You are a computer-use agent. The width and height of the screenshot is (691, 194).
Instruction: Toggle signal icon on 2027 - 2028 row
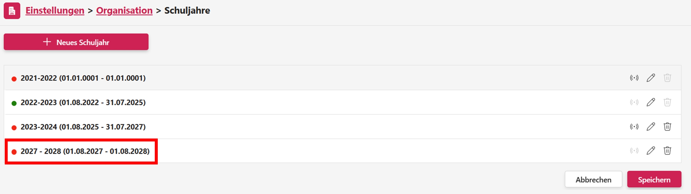[x=634, y=151]
